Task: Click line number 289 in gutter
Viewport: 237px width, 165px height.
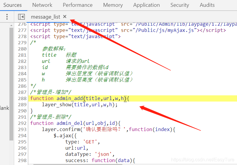Action: point(22,104)
